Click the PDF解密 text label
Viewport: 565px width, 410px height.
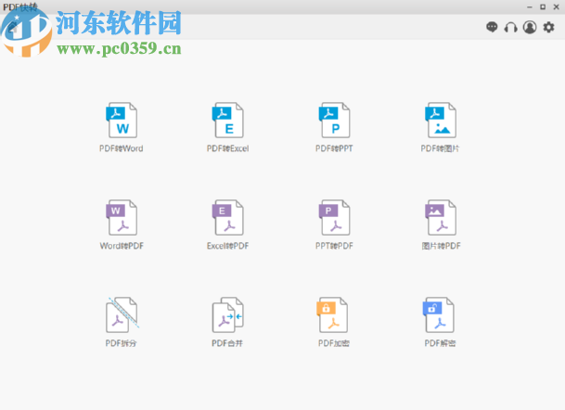[x=440, y=343]
